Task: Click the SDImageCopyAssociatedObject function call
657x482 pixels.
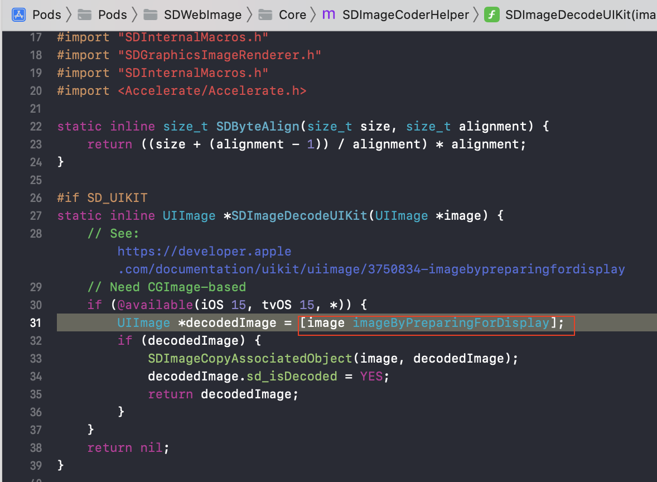Action: [250, 359]
